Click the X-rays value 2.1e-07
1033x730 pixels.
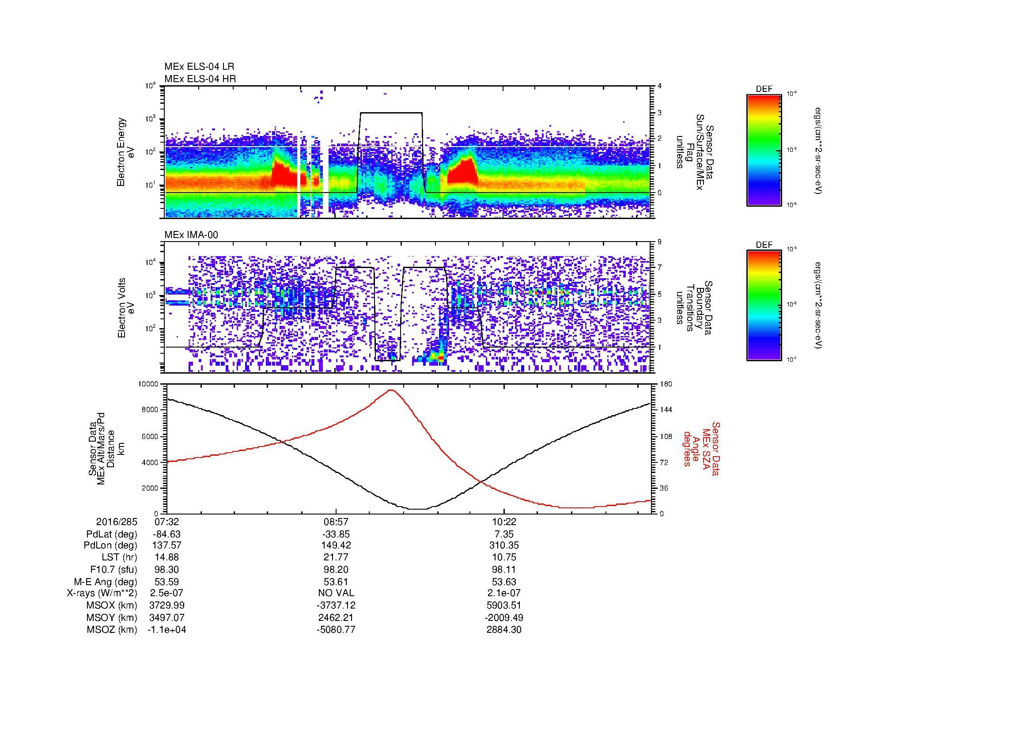click(x=504, y=593)
